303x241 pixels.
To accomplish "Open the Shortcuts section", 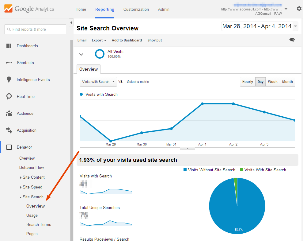I will [x=25, y=63].
